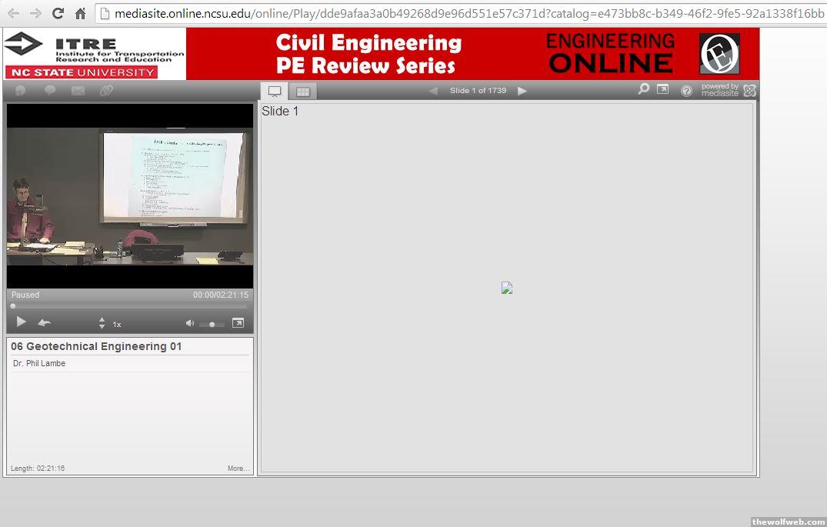Pop out the video player window
This screenshot has width=827, height=527.
tap(238, 323)
